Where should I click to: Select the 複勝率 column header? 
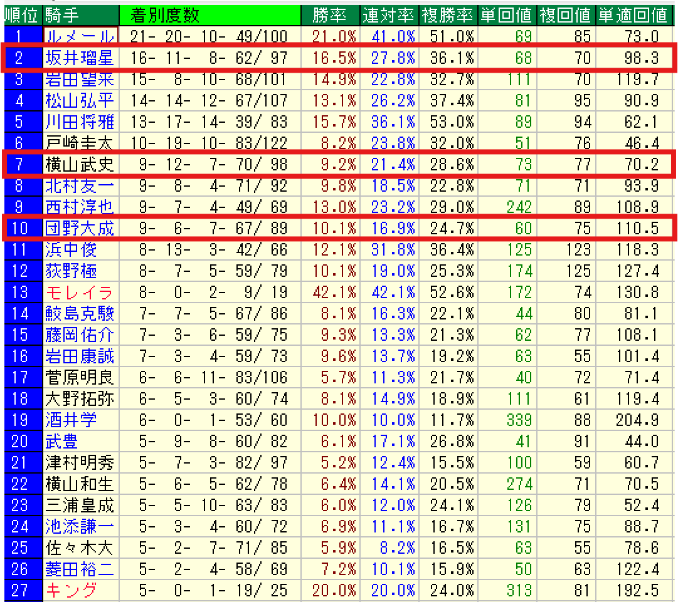pos(448,14)
